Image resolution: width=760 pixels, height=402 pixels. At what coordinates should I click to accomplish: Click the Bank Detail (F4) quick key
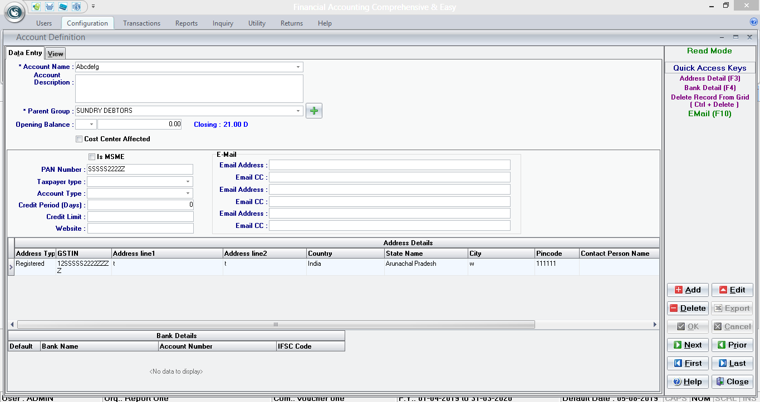(710, 88)
